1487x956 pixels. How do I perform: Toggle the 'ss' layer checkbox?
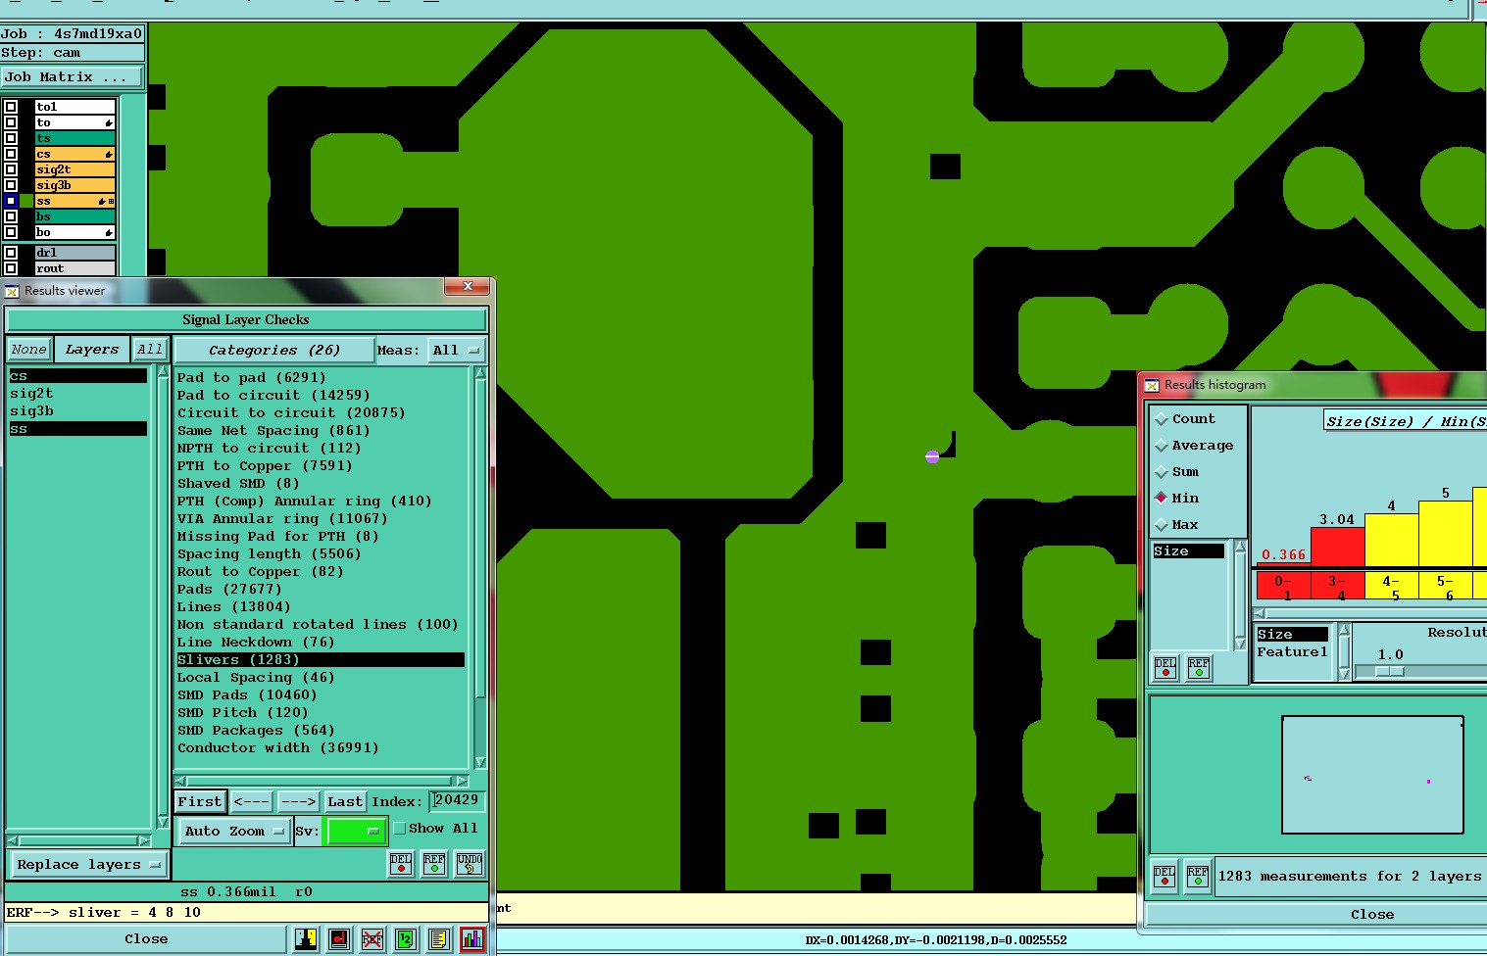point(11,201)
